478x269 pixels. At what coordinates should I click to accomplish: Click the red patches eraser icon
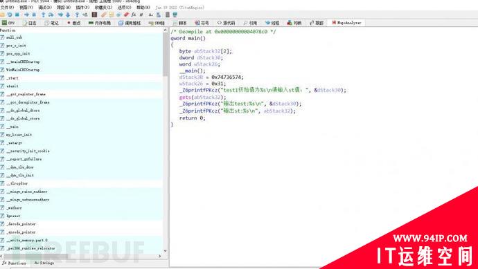[x=126, y=15]
